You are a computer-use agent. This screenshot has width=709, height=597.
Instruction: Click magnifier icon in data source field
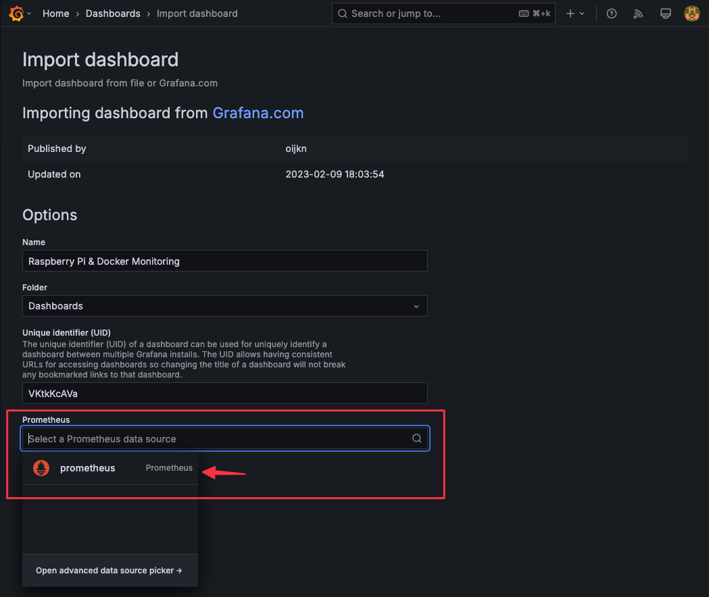(x=417, y=439)
